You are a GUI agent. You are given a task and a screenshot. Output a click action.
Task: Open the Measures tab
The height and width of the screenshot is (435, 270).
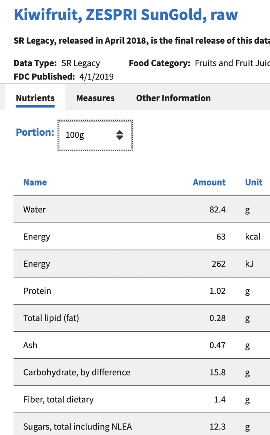(x=95, y=98)
